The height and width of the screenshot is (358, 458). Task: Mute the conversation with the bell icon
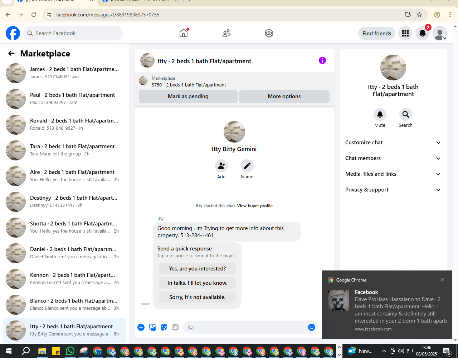pos(380,114)
